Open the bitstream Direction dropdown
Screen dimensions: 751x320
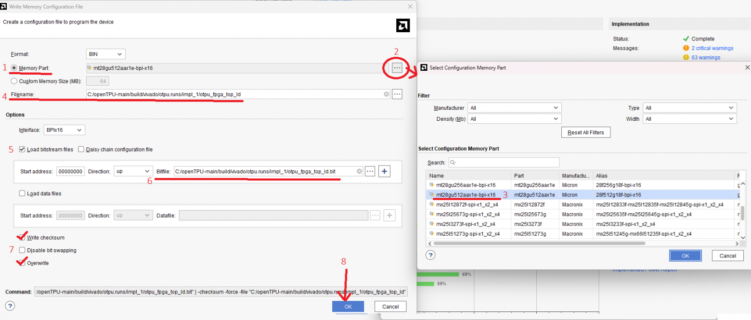click(133, 171)
